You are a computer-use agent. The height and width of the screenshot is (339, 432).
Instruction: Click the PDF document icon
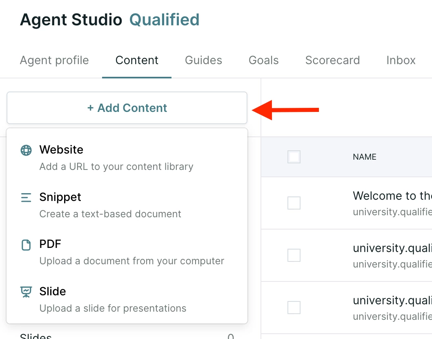pyautogui.click(x=26, y=245)
